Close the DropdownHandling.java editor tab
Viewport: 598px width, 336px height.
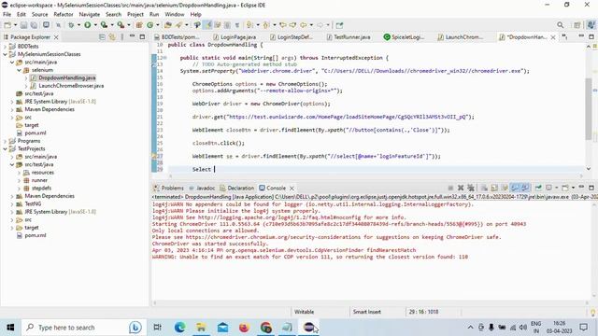(553, 37)
